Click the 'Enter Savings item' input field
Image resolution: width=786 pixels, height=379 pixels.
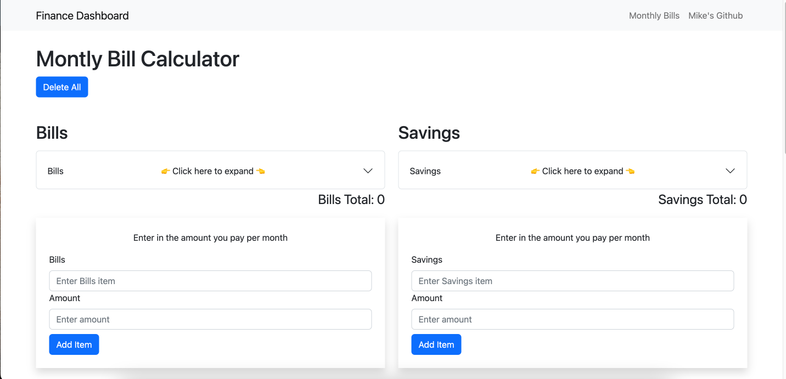pos(572,281)
